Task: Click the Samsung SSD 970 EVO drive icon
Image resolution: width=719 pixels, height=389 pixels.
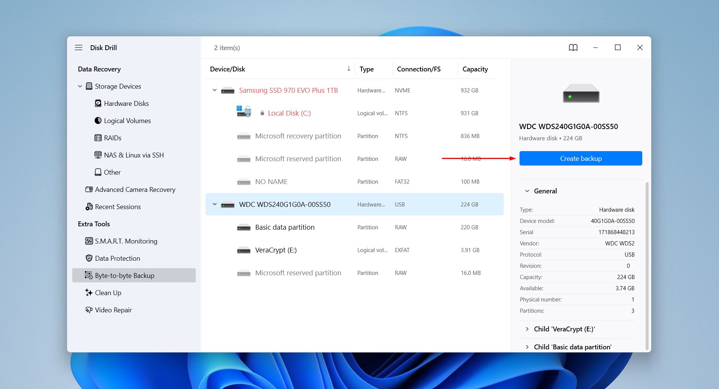Action: pos(228,91)
